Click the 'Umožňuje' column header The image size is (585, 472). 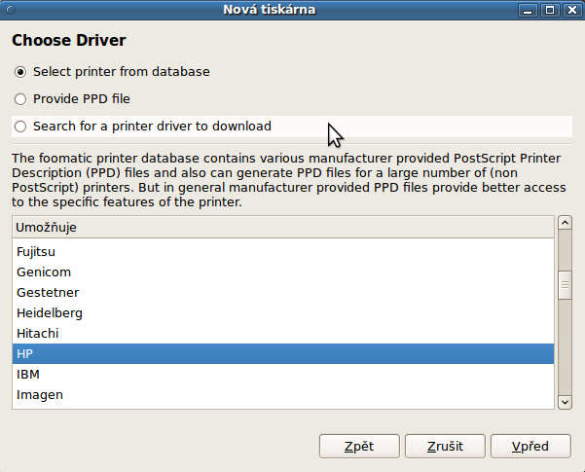(283, 227)
